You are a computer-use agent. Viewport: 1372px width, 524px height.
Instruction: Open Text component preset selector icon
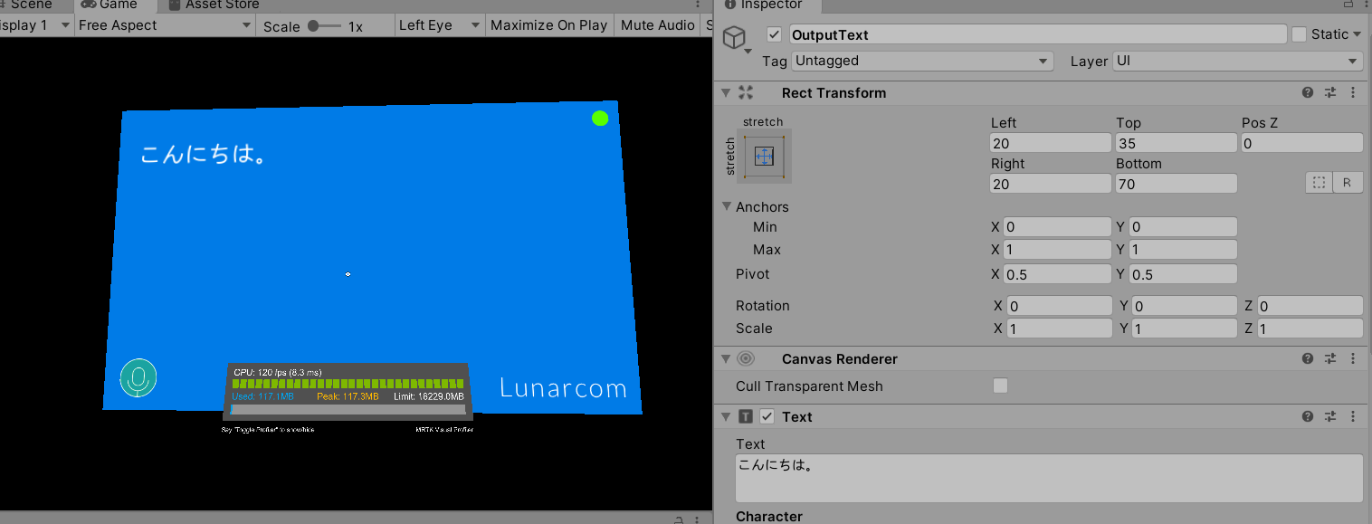[x=1330, y=416]
